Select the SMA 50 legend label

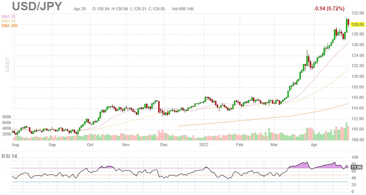8,21
